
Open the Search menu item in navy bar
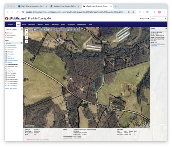(24, 24)
